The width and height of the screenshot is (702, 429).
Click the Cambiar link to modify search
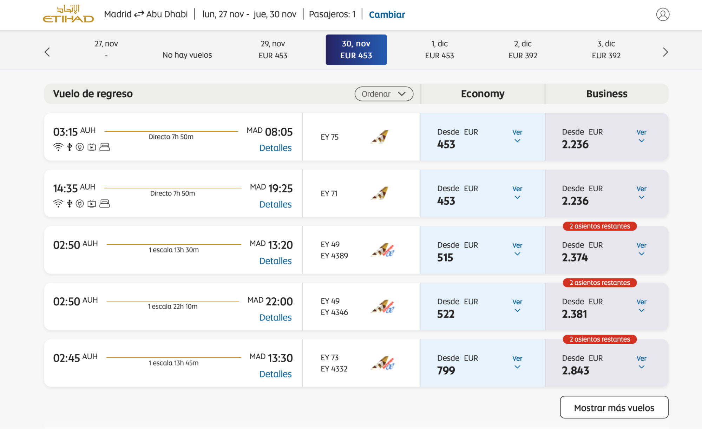point(387,14)
